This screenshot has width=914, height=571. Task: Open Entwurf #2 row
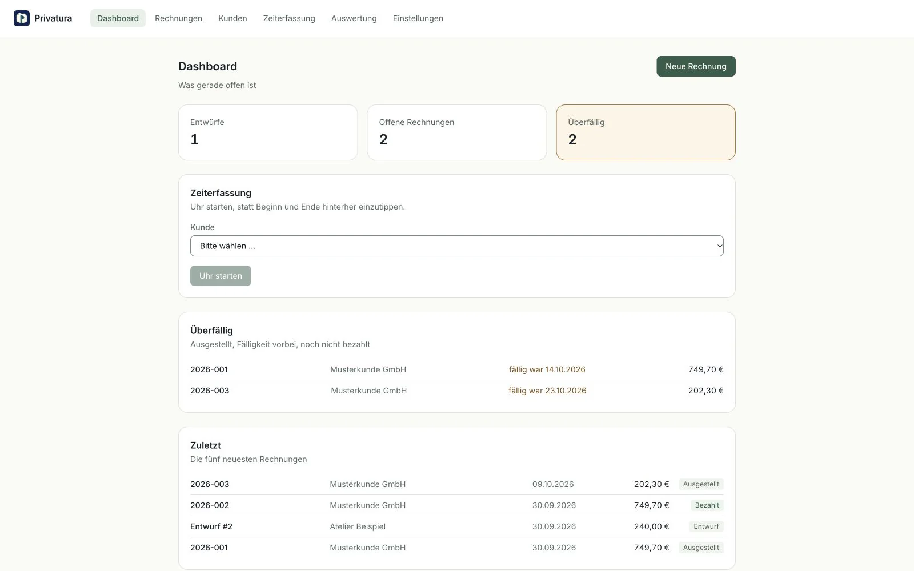coord(457,526)
